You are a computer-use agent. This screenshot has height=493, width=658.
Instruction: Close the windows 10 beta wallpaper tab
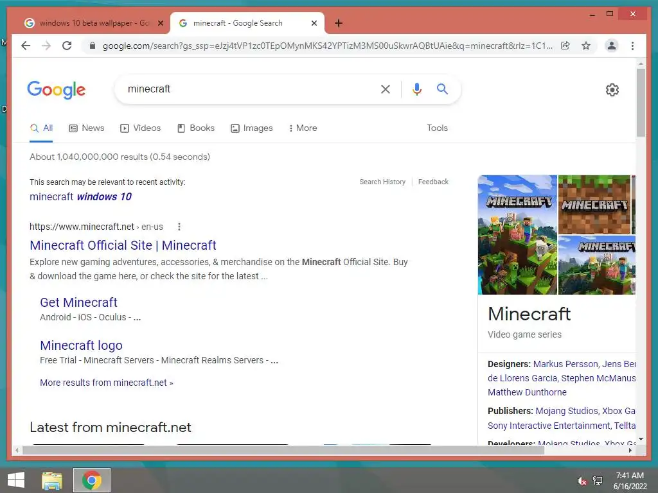click(x=160, y=23)
